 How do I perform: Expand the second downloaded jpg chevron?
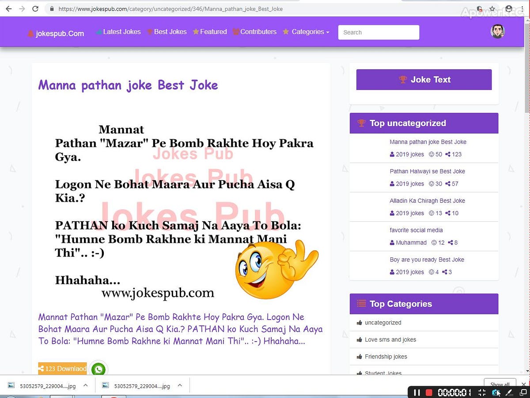(180, 385)
